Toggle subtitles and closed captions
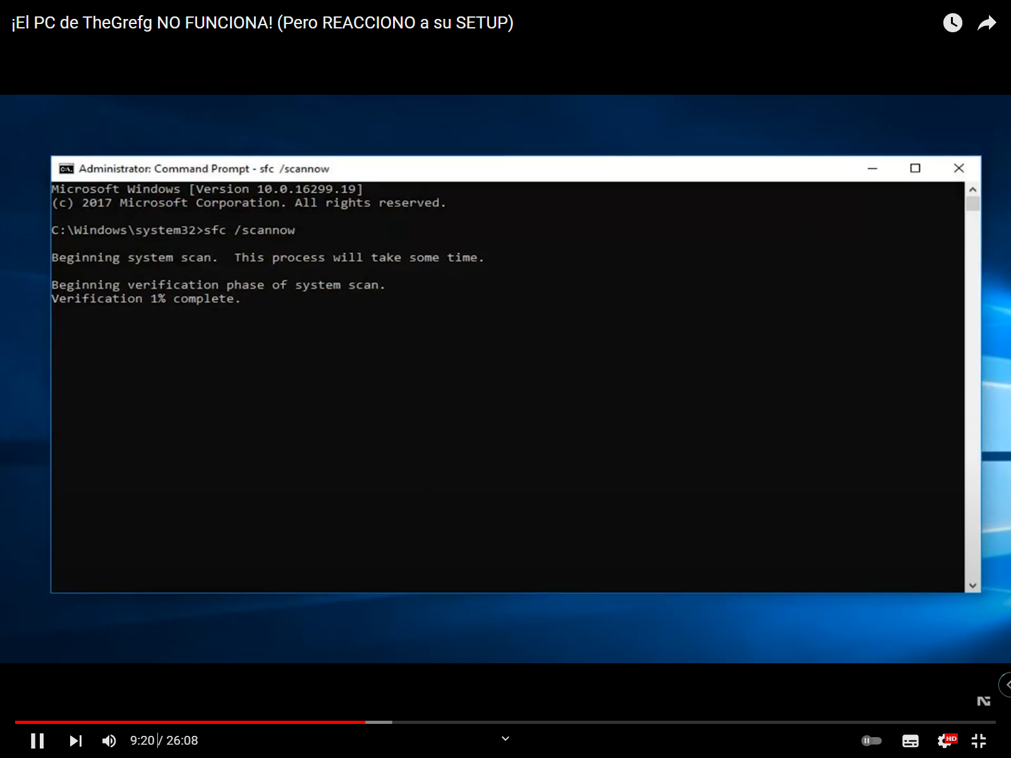Viewport: 1011px width, 758px height. (910, 740)
